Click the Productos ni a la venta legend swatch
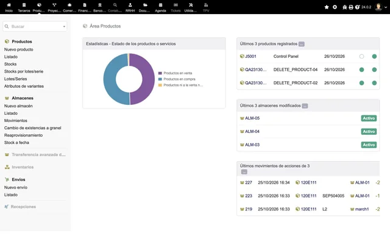This screenshot has width=390, height=244. (160, 85)
